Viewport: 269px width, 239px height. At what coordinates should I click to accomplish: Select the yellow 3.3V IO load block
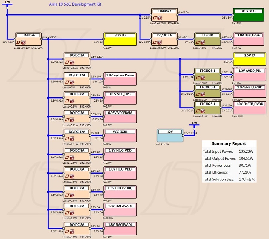tap(120, 39)
